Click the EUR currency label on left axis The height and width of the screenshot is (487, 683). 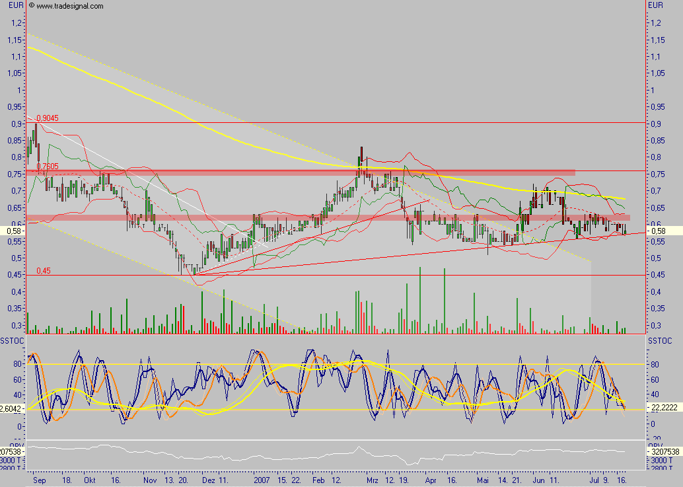pos(16,5)
